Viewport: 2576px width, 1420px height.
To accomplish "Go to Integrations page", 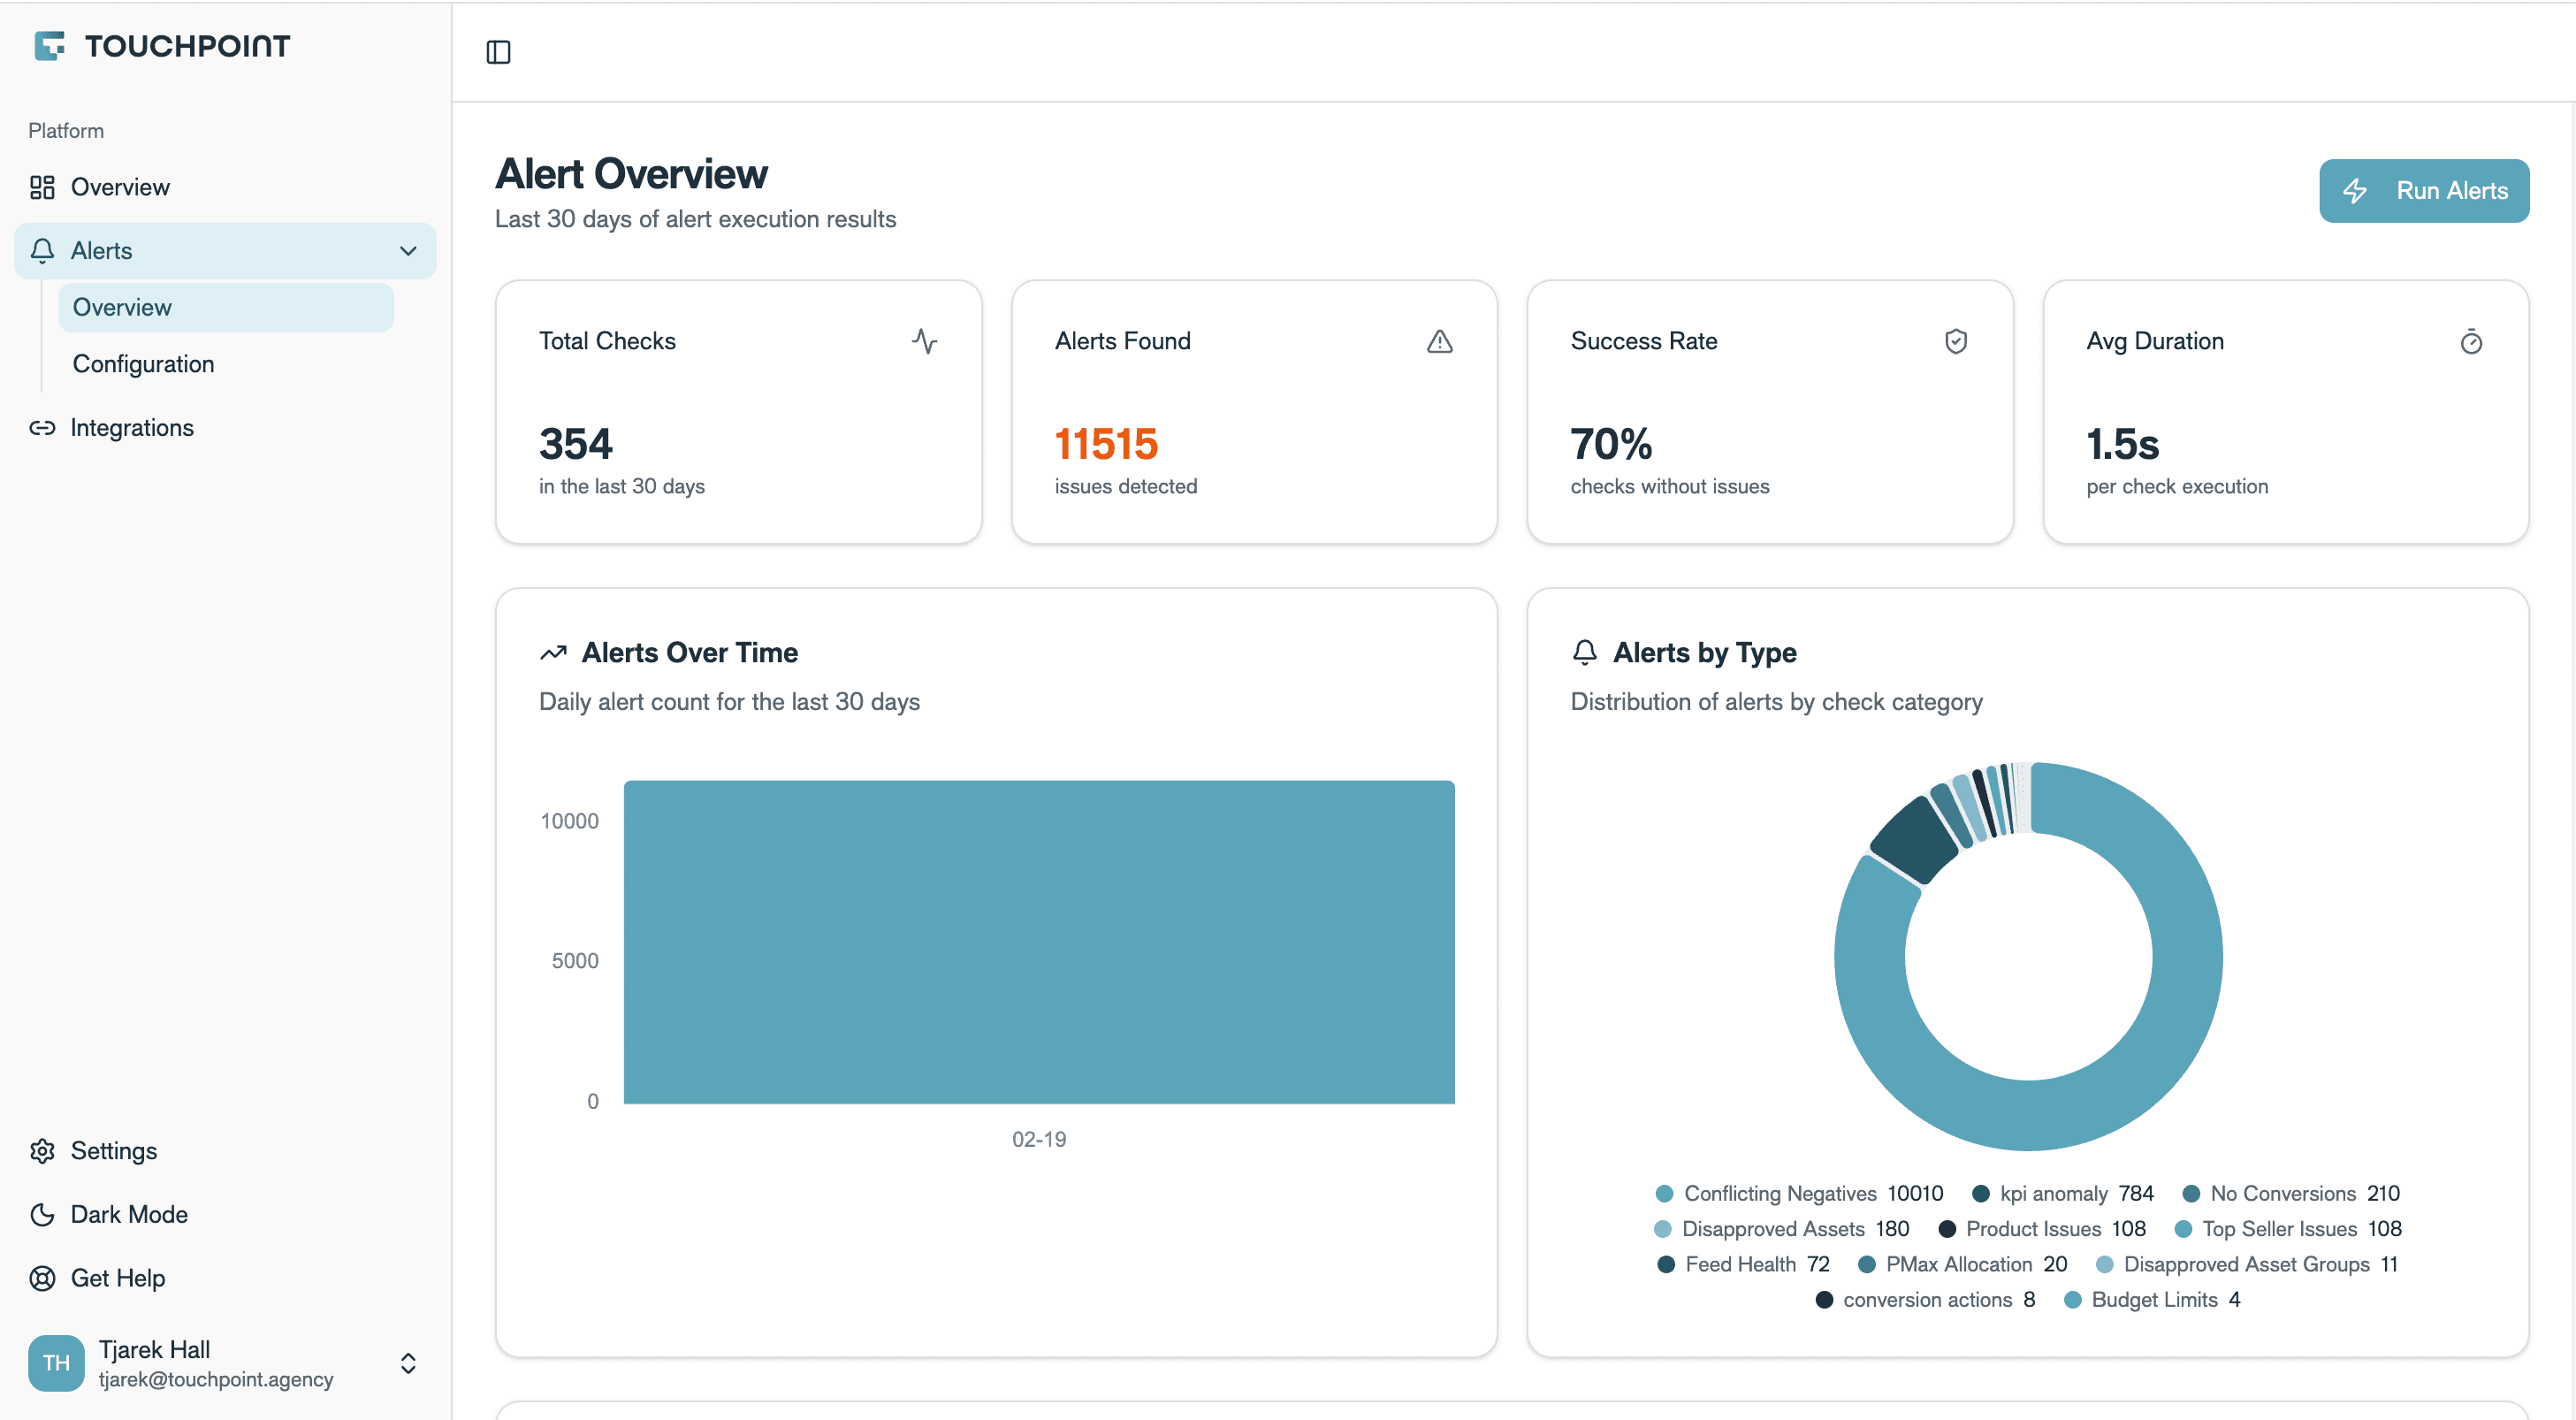I will 131,428.
